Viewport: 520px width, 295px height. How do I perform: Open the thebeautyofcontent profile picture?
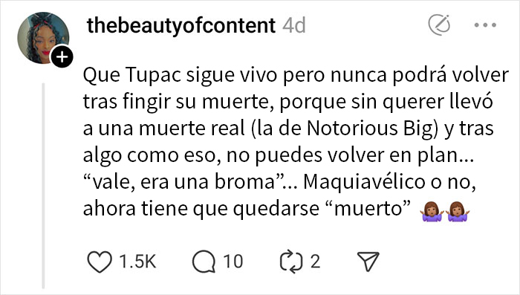(43, 38)
